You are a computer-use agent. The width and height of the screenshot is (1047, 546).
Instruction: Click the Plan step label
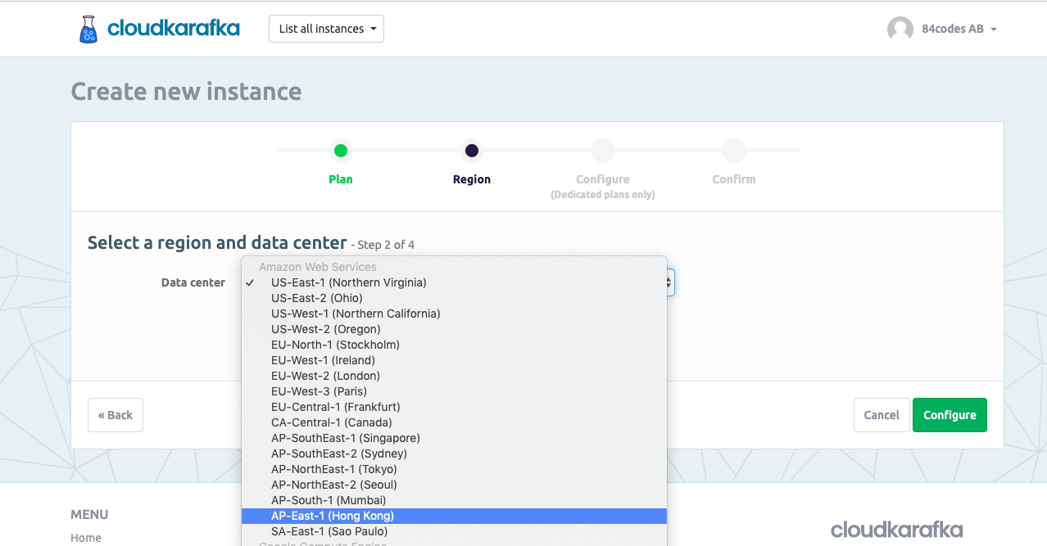(341, 179)
